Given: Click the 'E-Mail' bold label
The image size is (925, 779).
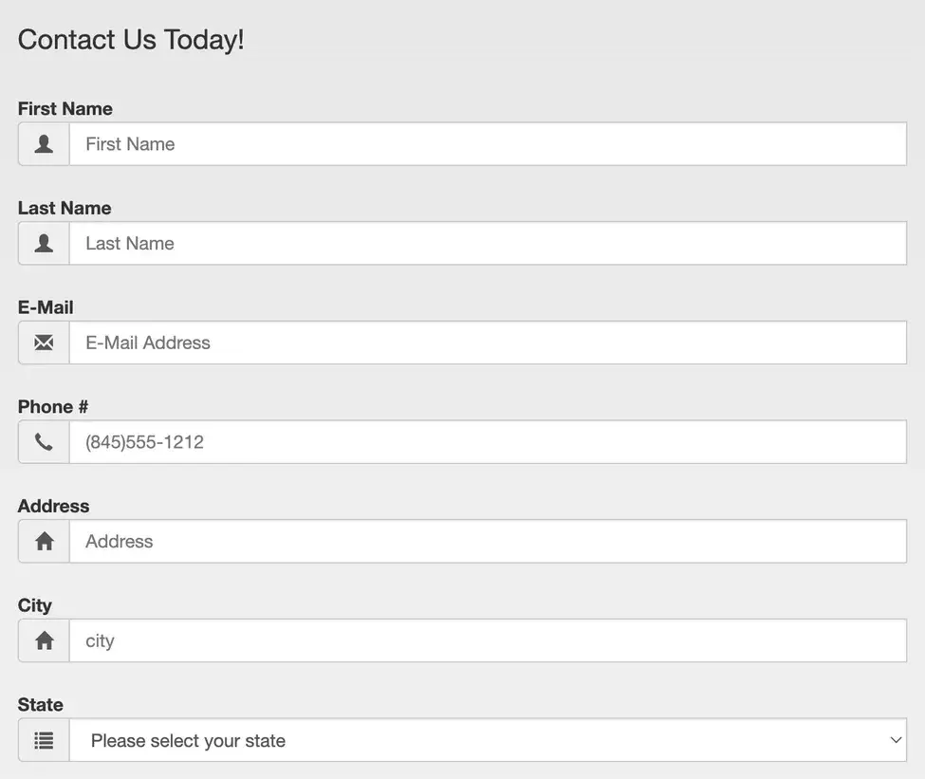Looking at the screenshot, I should click(46, 307).
